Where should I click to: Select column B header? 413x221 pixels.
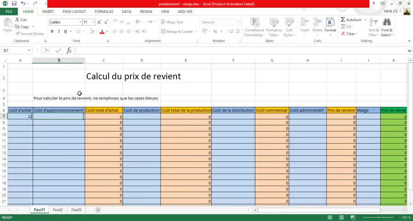coord(59,60)
